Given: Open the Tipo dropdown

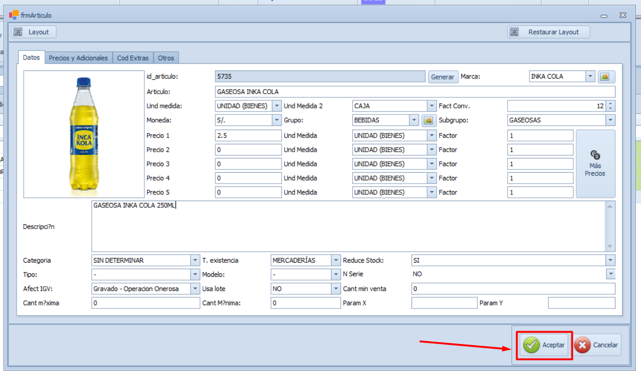Looking at the screenshot, I should (195, 274).
